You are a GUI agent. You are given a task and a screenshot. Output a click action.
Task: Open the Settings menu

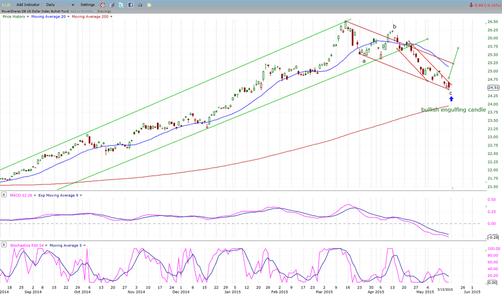(87, 5)
